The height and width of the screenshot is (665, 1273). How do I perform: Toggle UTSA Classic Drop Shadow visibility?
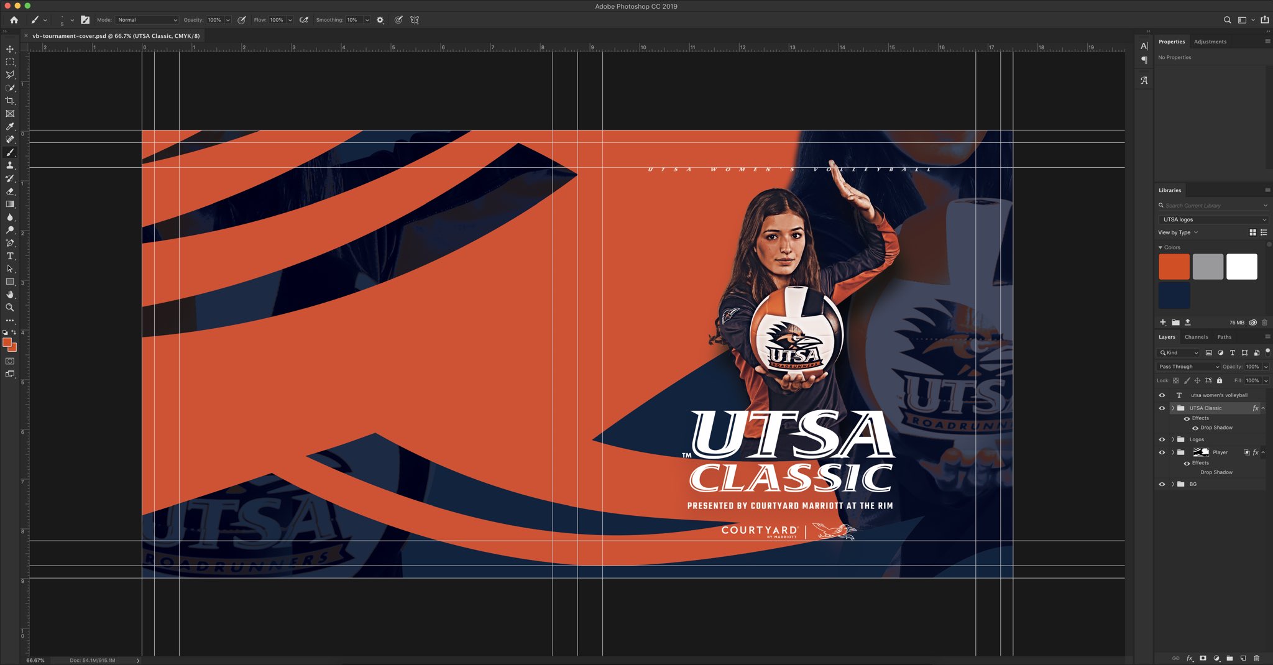point(1195,428)
